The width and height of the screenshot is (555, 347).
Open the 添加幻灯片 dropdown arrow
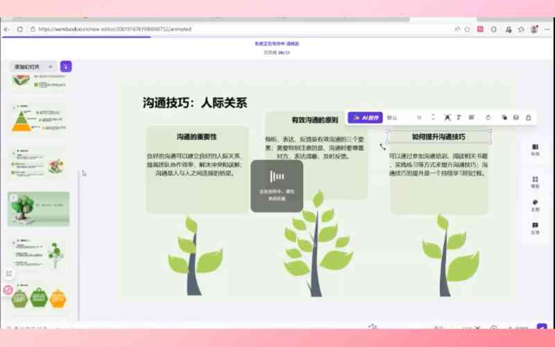(x=50, y=67)
